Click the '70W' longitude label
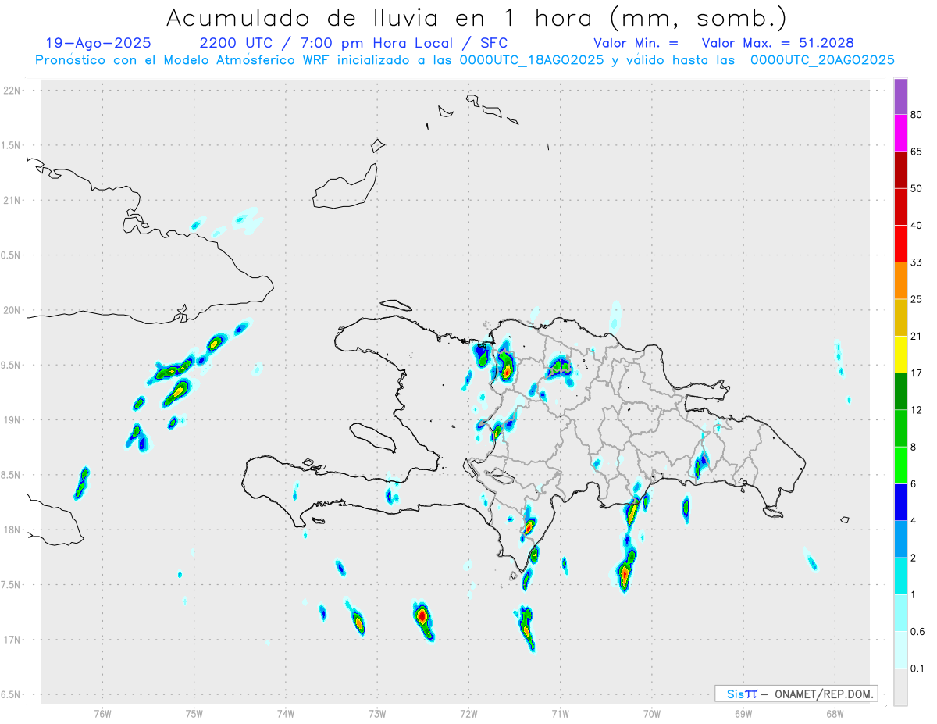 pyautogui.click(x=652, y=714)
